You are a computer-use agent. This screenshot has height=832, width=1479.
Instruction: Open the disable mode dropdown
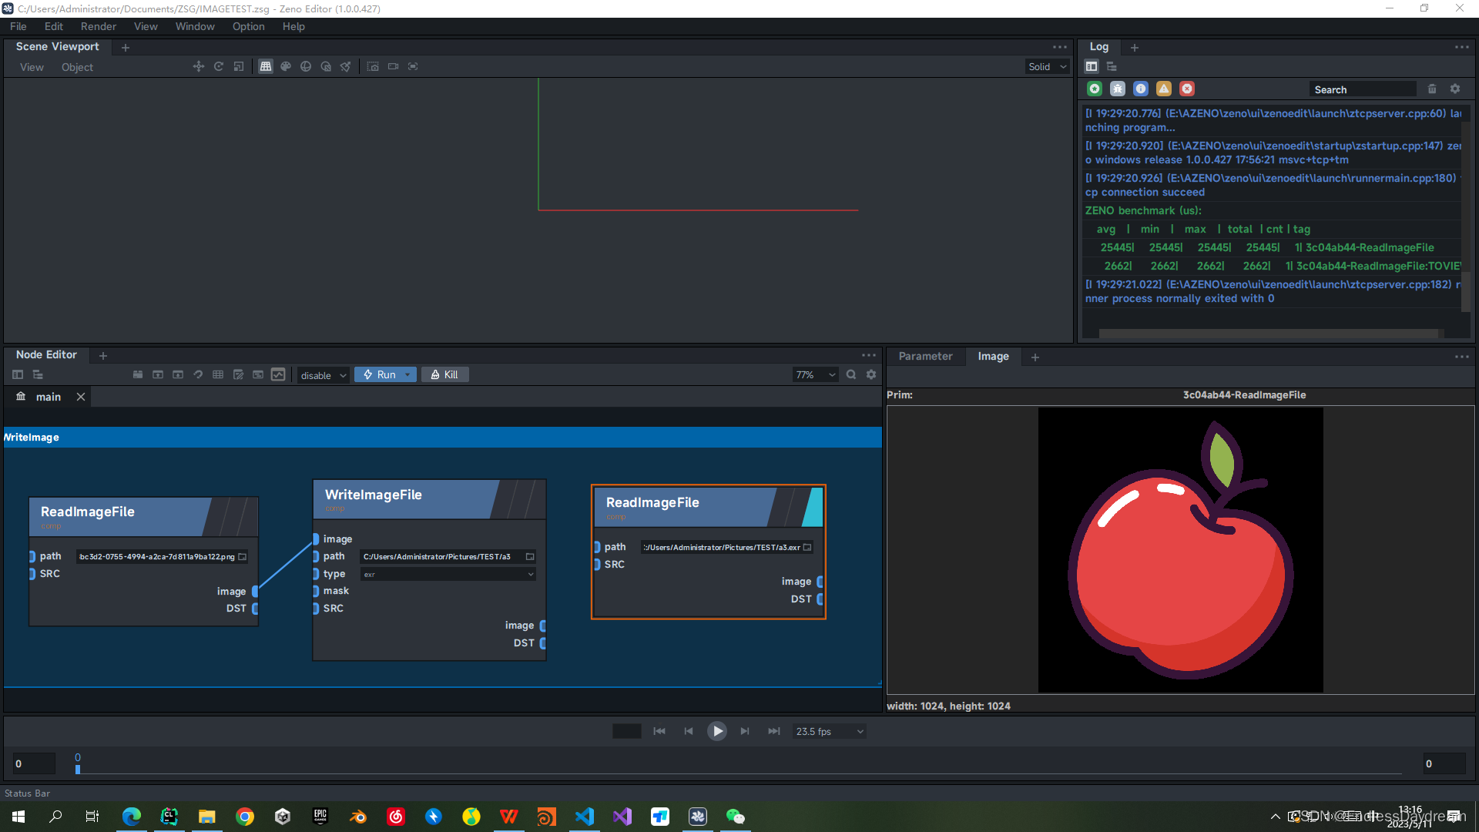(324, 376)
